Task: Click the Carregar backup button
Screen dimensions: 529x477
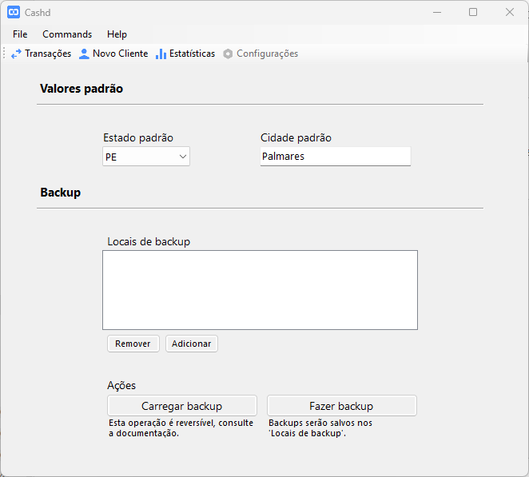Action: tap(182, 406)
